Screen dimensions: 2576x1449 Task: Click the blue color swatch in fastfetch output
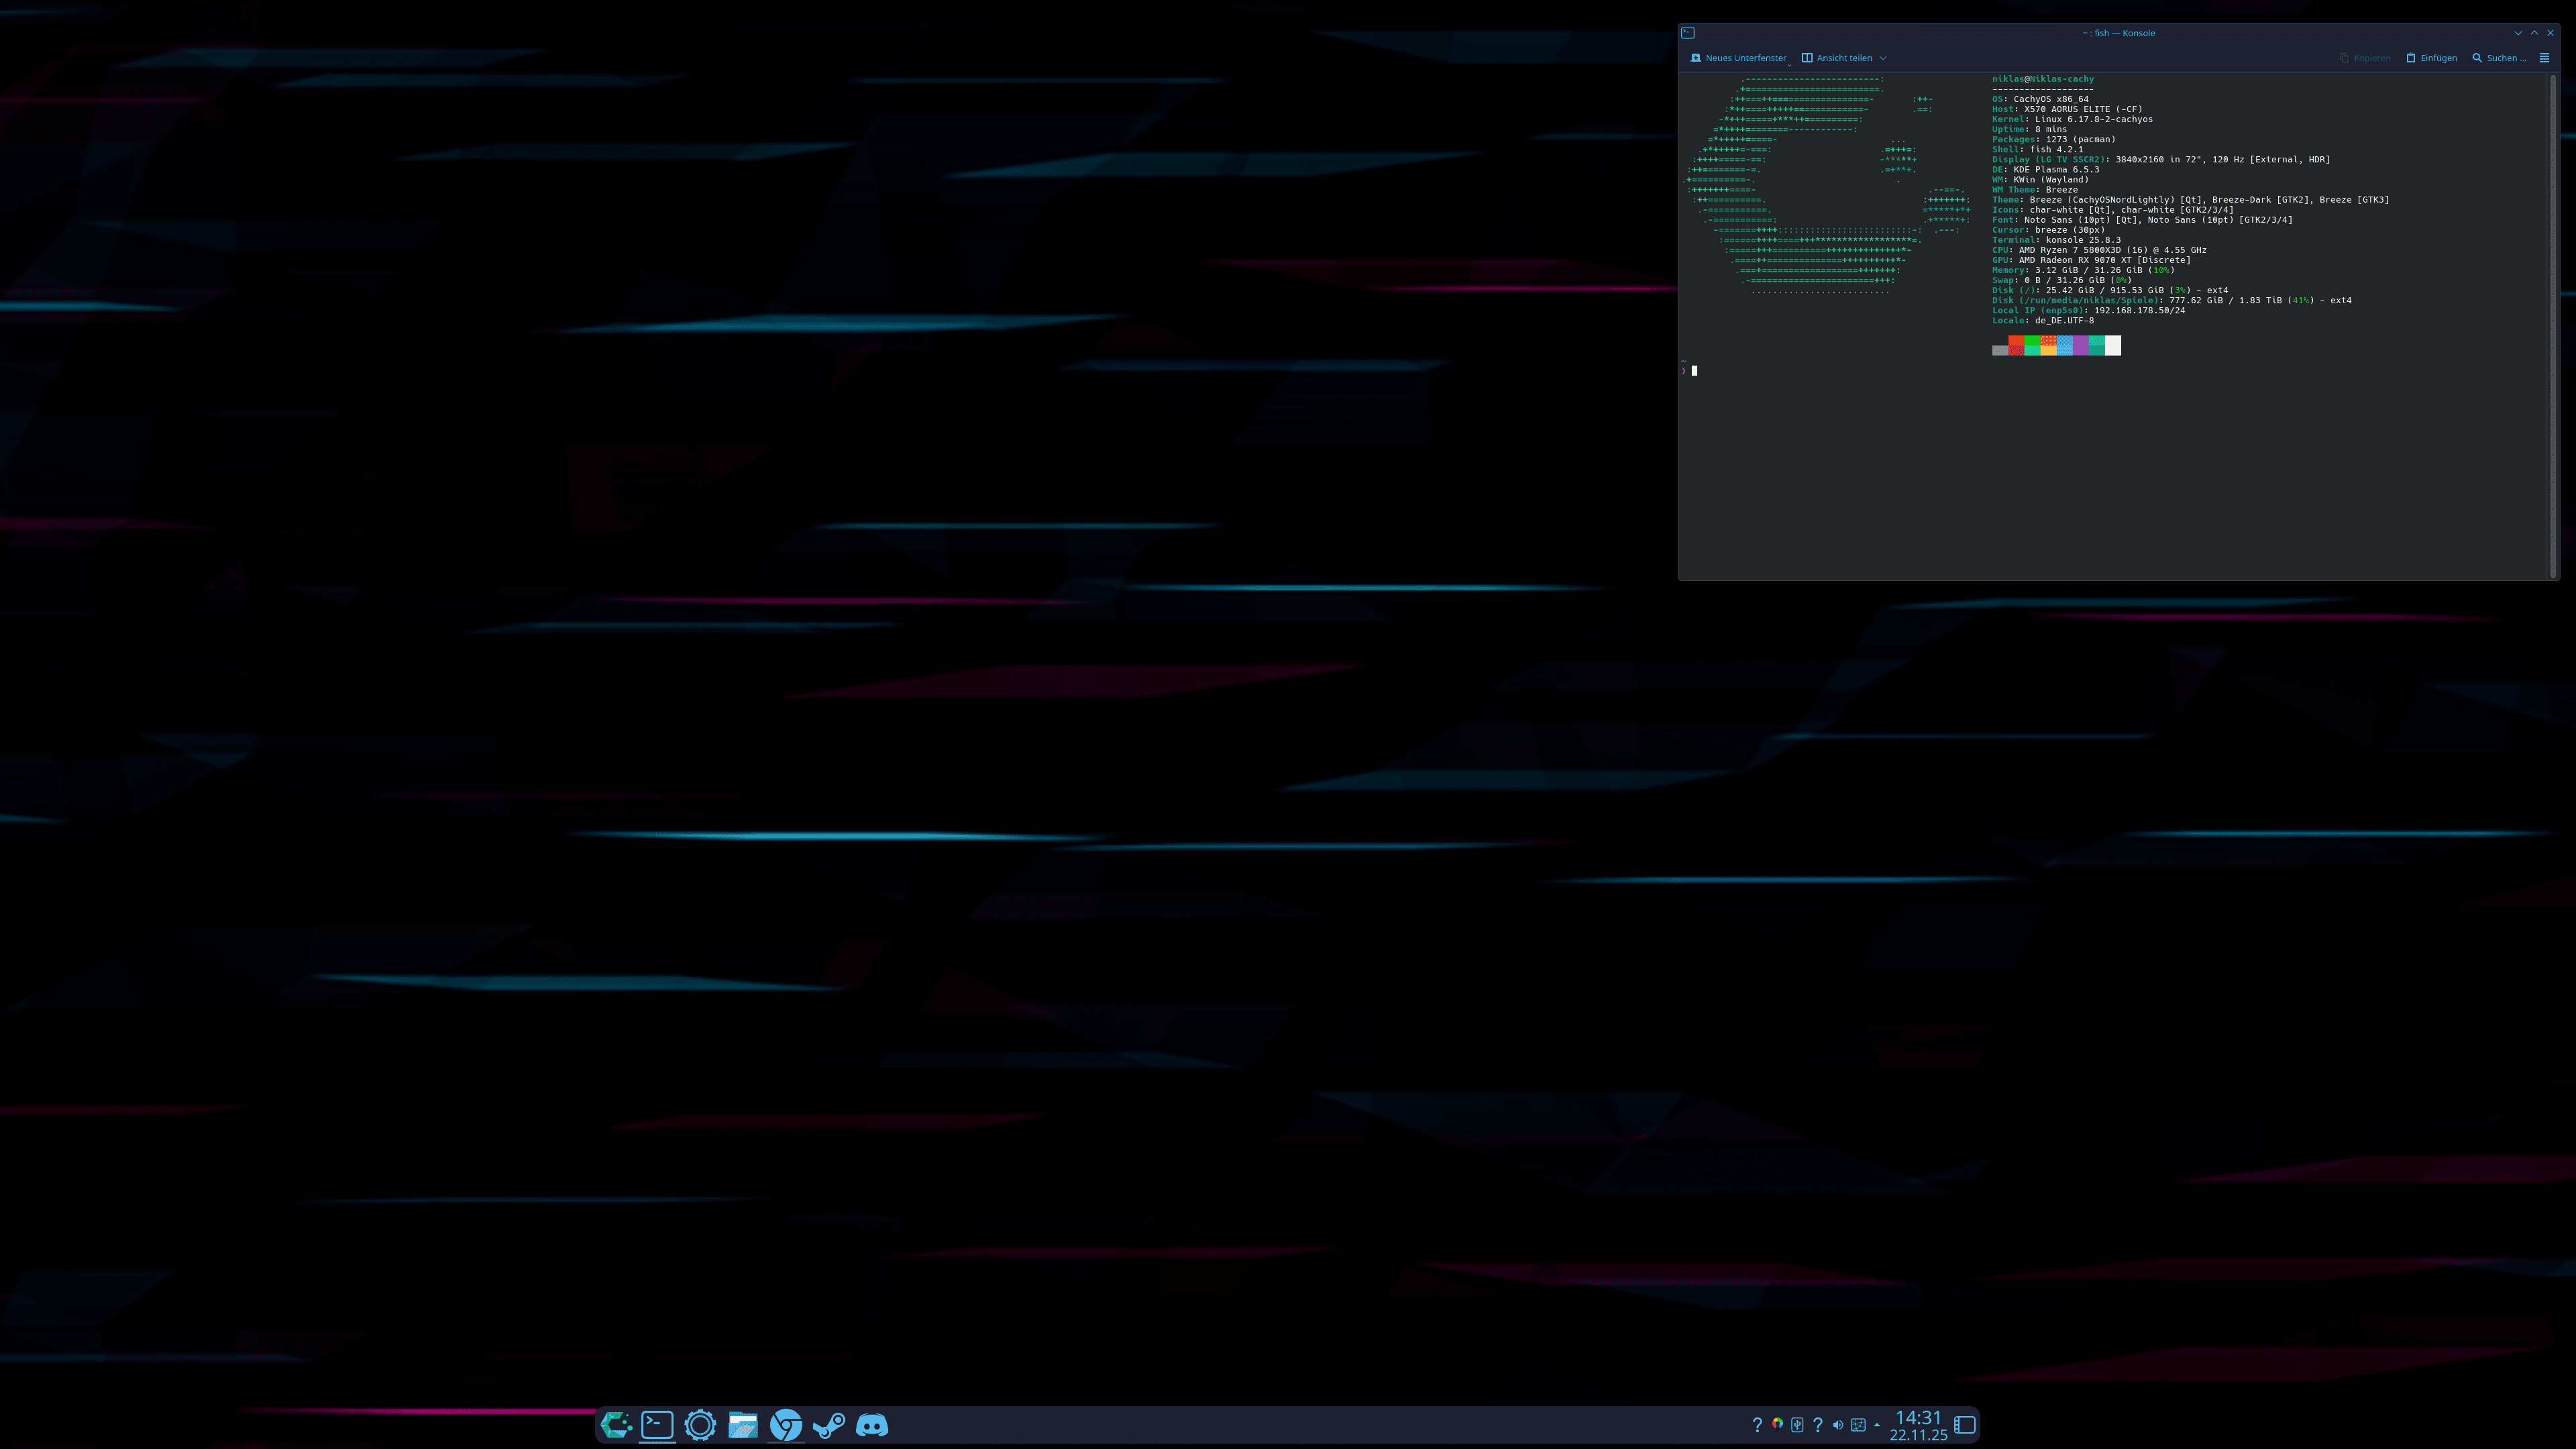(x=2065, y=345)
